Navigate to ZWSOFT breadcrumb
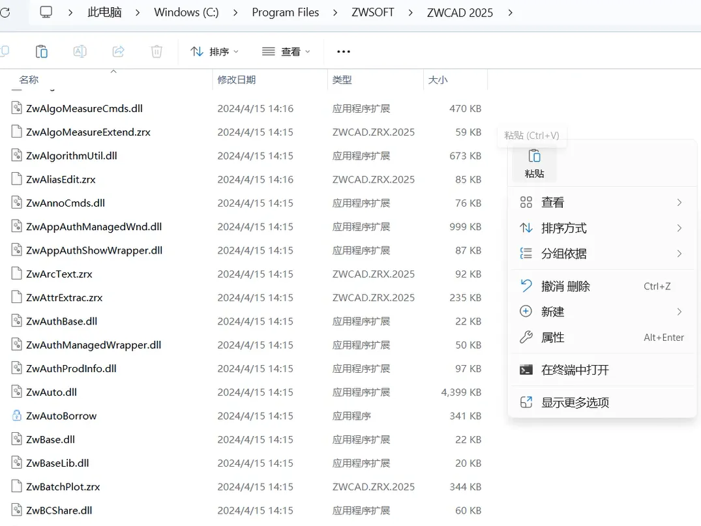 (372, 12)
